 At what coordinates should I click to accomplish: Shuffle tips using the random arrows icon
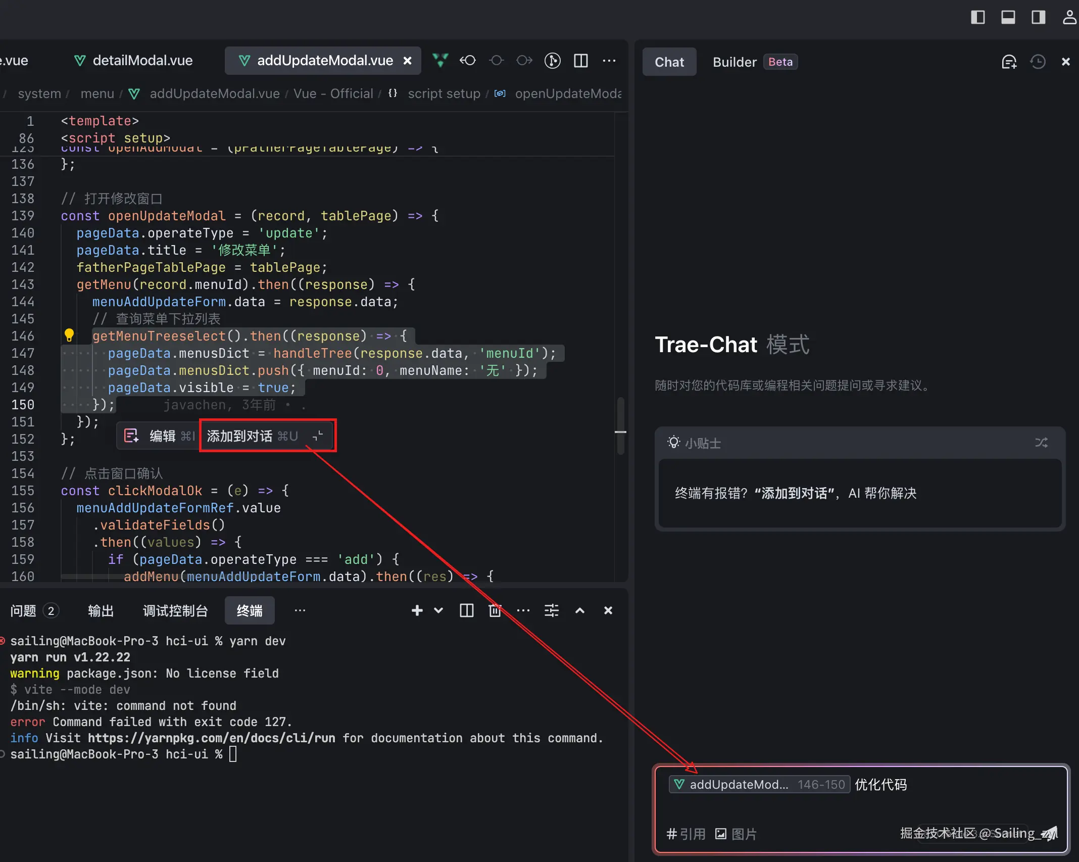click(x=1041, y=443)
